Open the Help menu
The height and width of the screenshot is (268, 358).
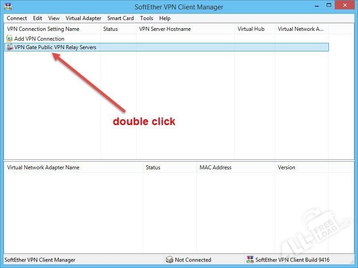165,18
